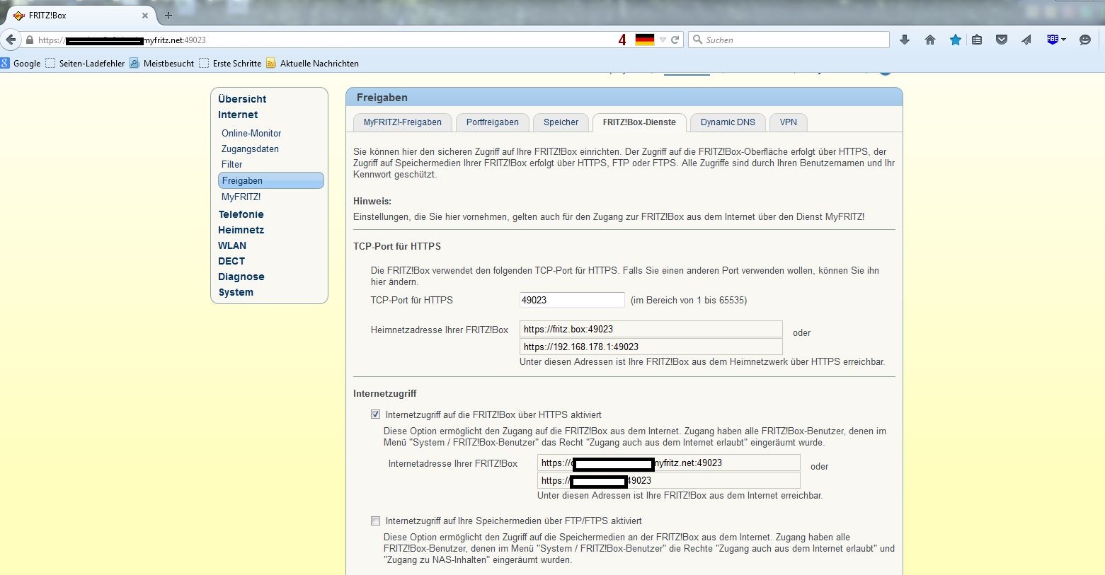Open the downloads arrow icon

pyautogui.click(x=905, y=40)
